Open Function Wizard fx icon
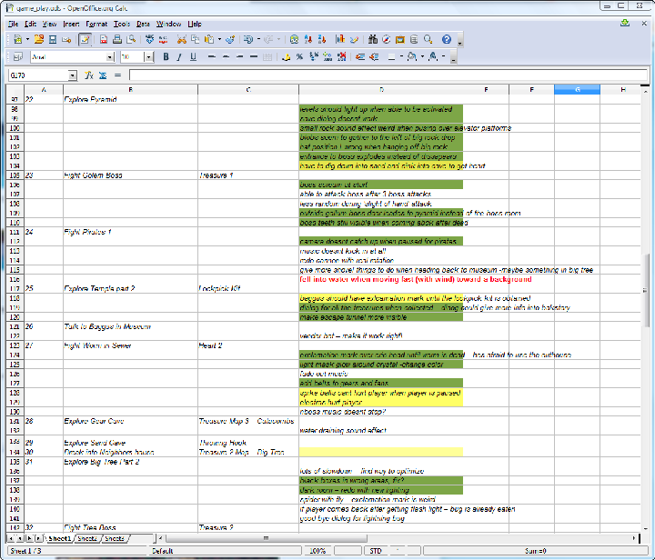This screenshot has width=655, height=560. click(88, 75)
